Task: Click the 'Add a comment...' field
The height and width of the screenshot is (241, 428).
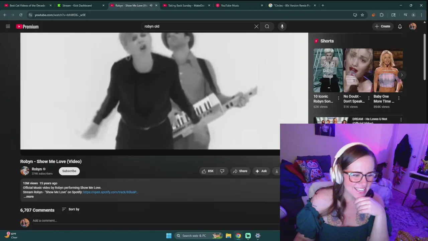Action: pyautogui.click(x=155, y=221)
